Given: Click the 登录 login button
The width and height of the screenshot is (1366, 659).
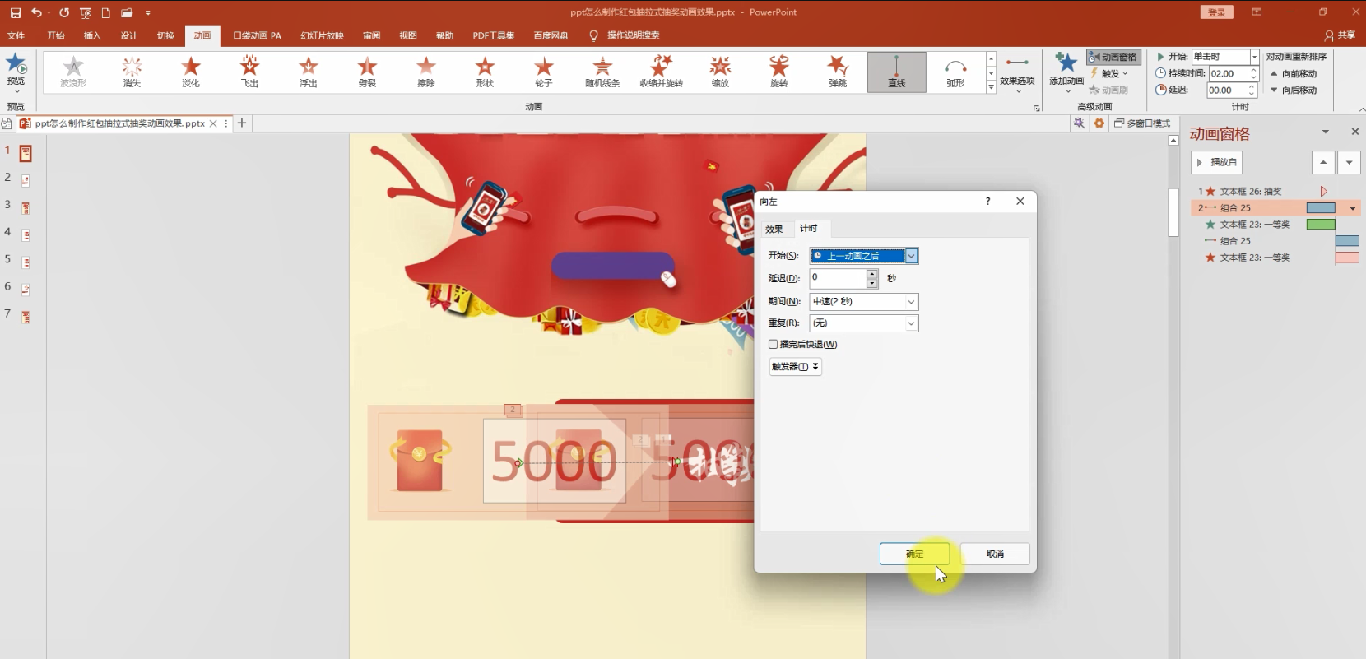Looking at the screenshot, I should 1217,12.
